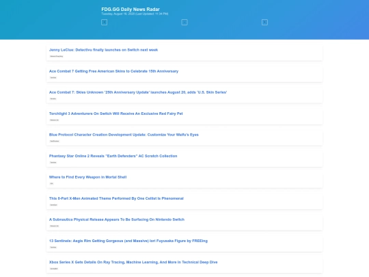Click the source tag under Ace Combat 7 Free American Skins
369x277 pixels.
point(53,77)
